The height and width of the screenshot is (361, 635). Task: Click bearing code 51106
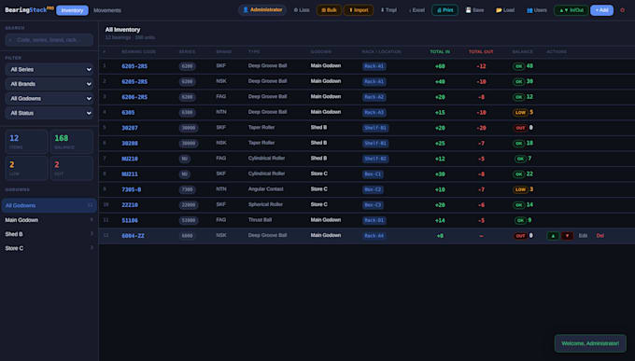130,220
